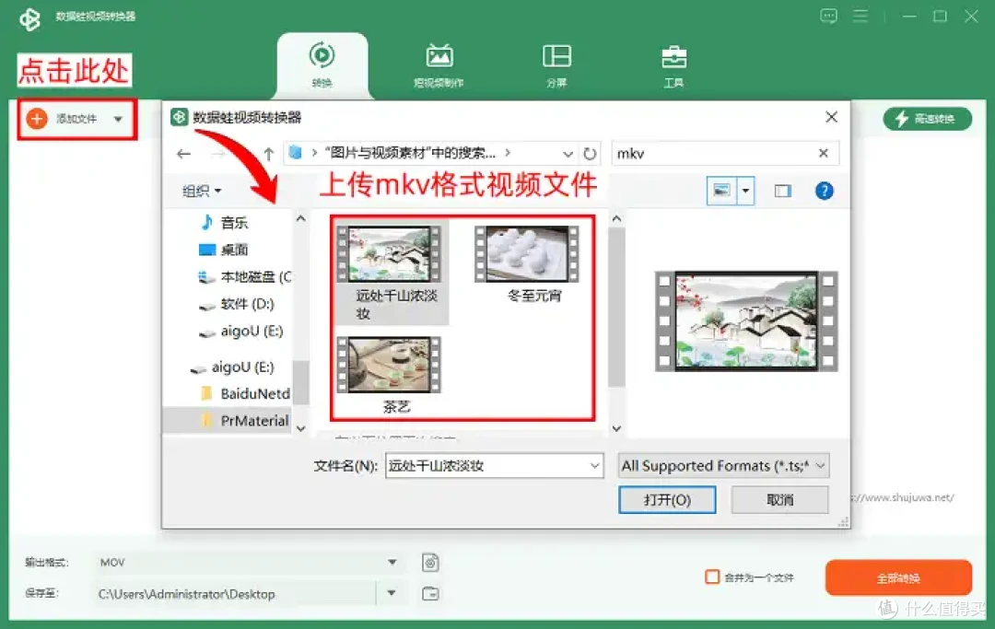This screenshot has height=629, width=995.
Task: Click the file list vertical scrollbar
Action: coord(616,308)
